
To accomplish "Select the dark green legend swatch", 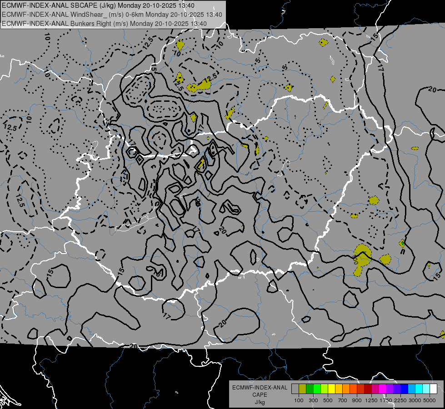I will [310, 389].
